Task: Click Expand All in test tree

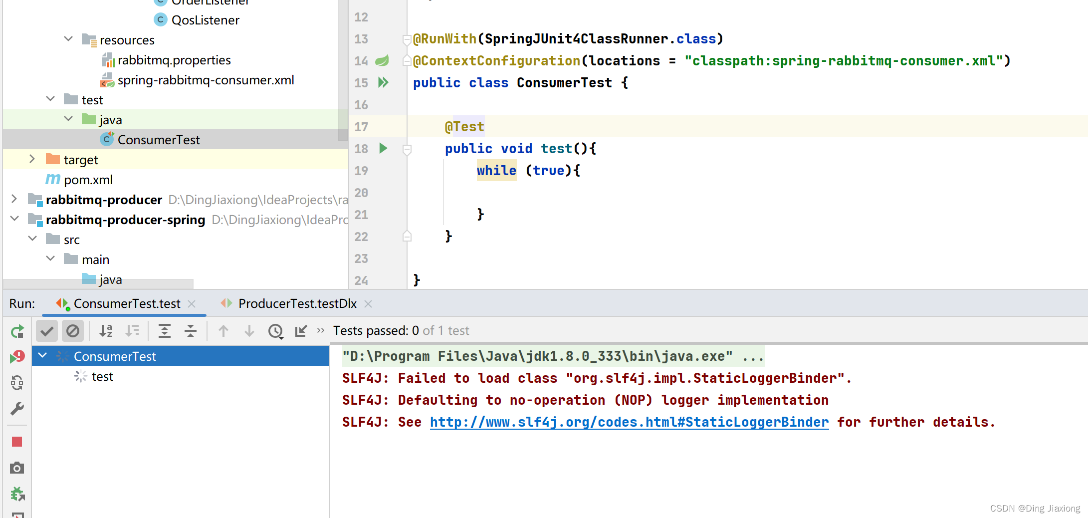Action: [165, 331]
